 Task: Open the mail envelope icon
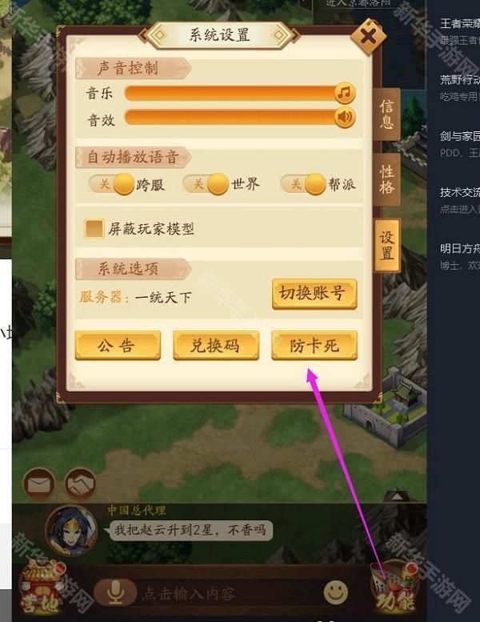pos(39,484)
